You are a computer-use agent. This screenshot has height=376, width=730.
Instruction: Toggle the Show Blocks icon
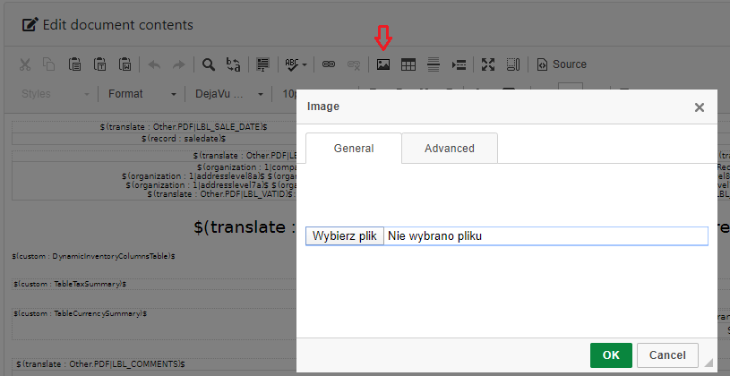tap(512, 64)
